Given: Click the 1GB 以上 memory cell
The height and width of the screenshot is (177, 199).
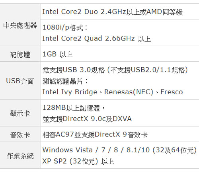Looking at the screenshot, I should point(58,54).
